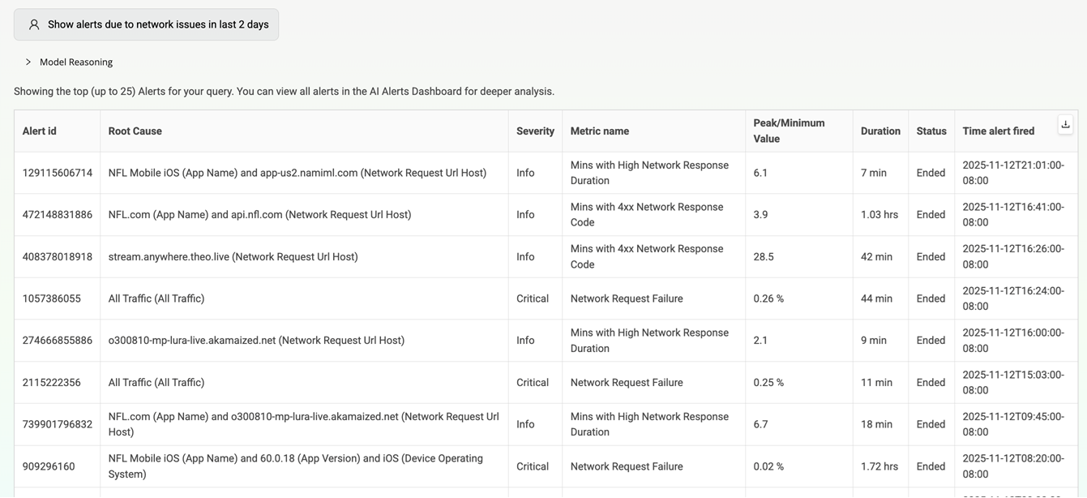Click alert row 274666855886
The width and height of the screenshot is (1087, 498).
58,341
